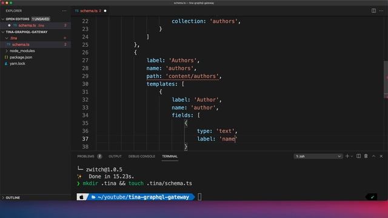
Task: Click the terminal prompt input cursor
Action: point(199,197)
